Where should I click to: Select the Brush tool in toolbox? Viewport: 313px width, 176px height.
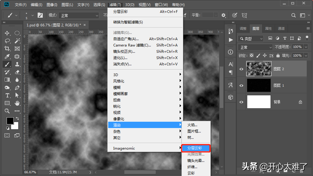pos(7,64)
